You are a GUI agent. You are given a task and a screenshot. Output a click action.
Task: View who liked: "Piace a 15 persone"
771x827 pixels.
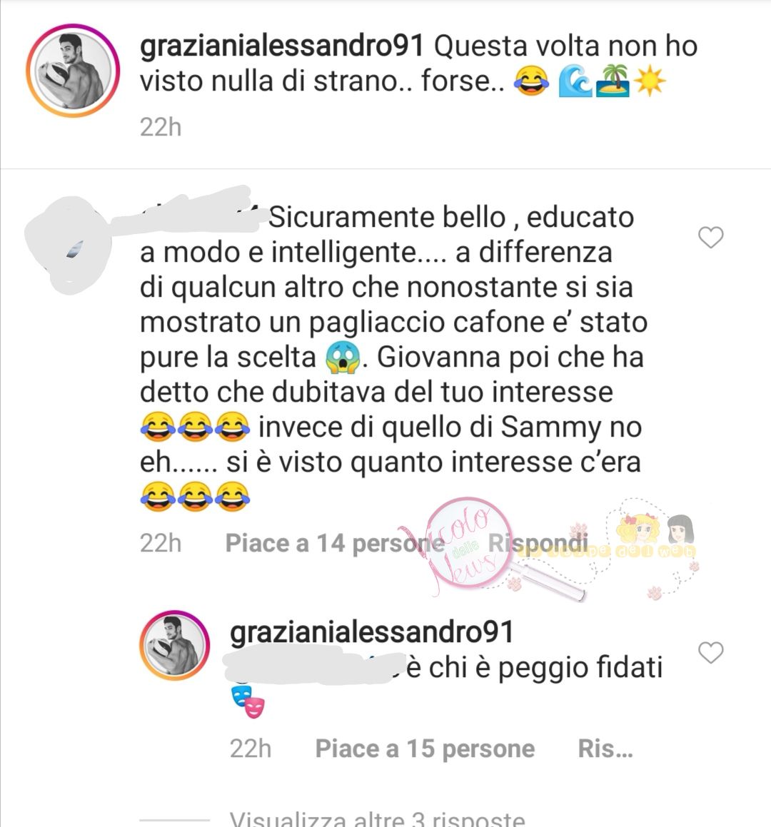click(425, 749)
